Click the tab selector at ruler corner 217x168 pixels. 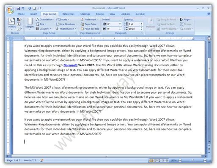click(x=8, y=38)
